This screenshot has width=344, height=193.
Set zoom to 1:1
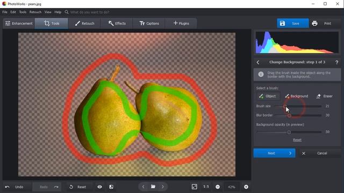tap(206, 187)
